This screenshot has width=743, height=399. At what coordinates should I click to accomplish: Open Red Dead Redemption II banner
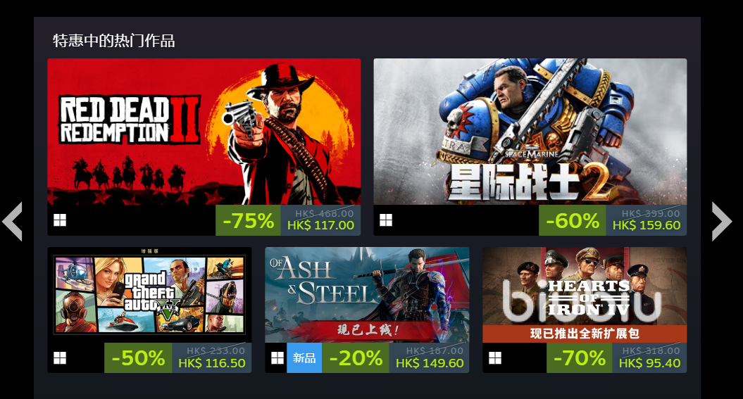tap(204, 132)
